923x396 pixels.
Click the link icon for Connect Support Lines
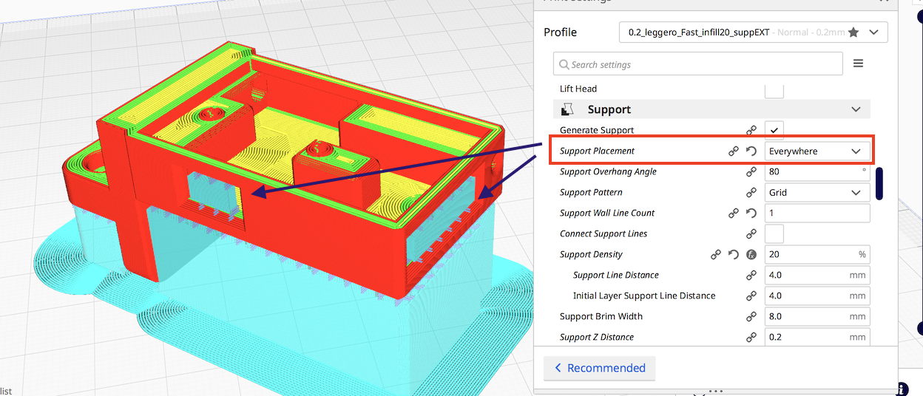(x=751, y=233)
